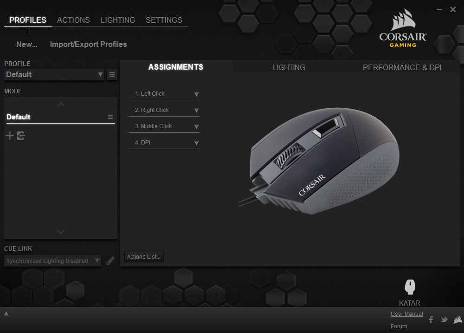Open Default mode options menu icon
Viewport: 464px width, 333px height.
pyautogui.click(x=110, y=117)
